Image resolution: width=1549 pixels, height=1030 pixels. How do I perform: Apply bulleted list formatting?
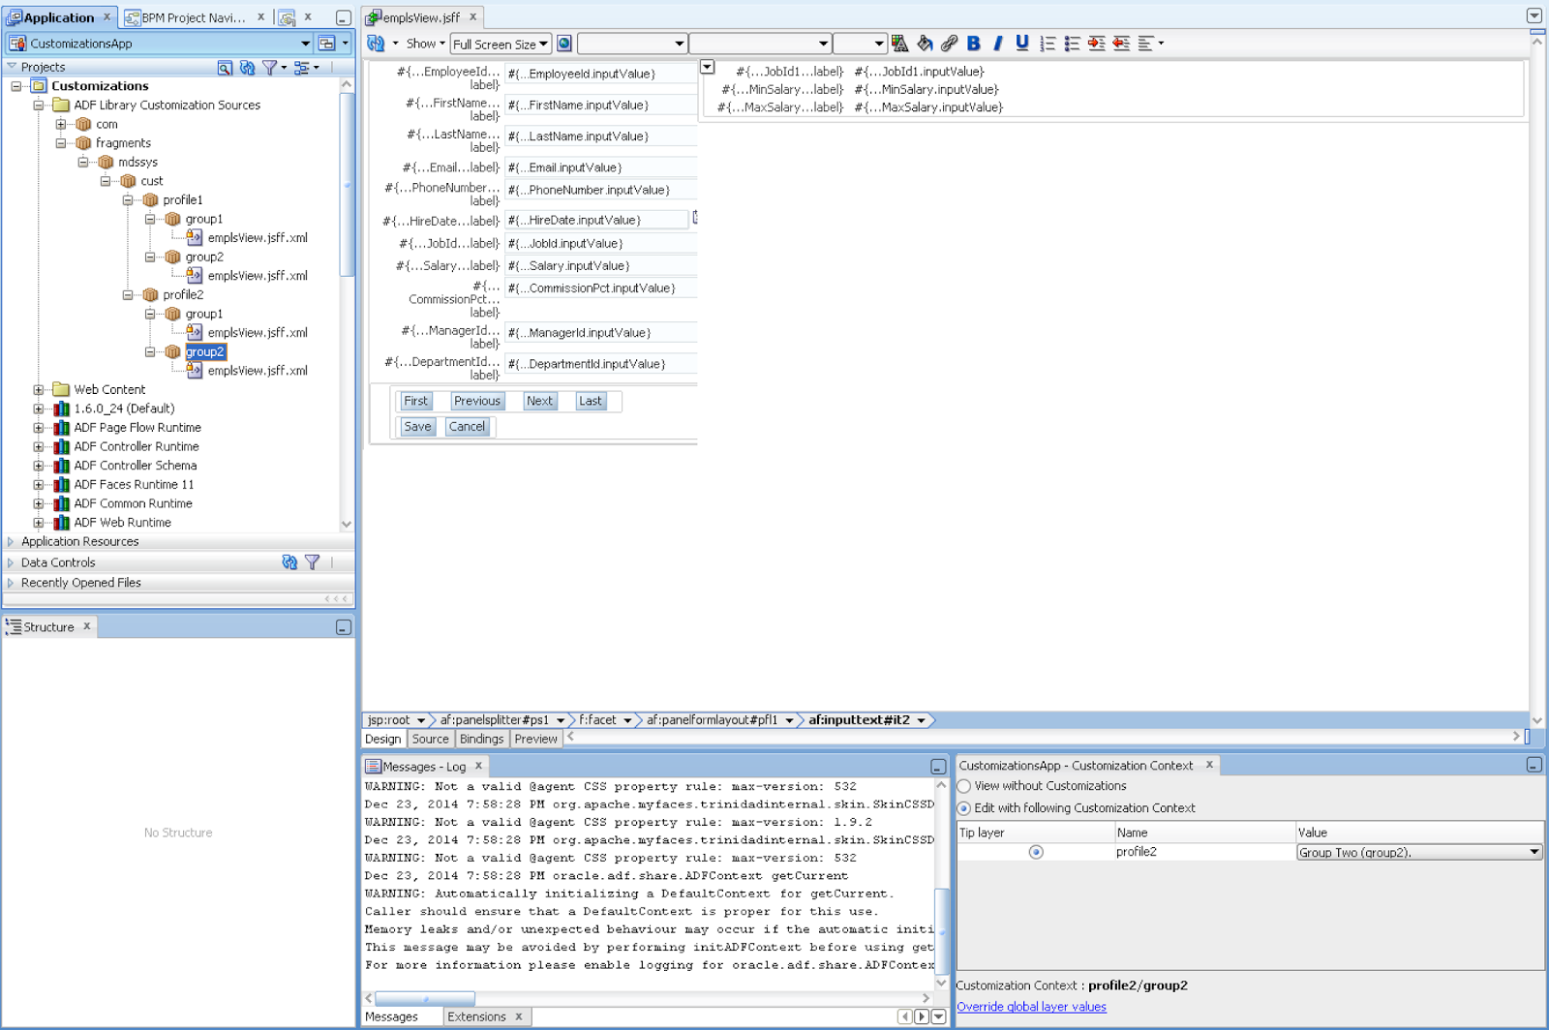click(x=1072, y=44)
